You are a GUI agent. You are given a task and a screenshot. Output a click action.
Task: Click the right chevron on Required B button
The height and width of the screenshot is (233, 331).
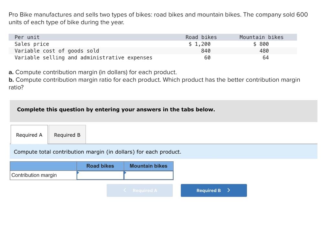(x=229, y=190)
